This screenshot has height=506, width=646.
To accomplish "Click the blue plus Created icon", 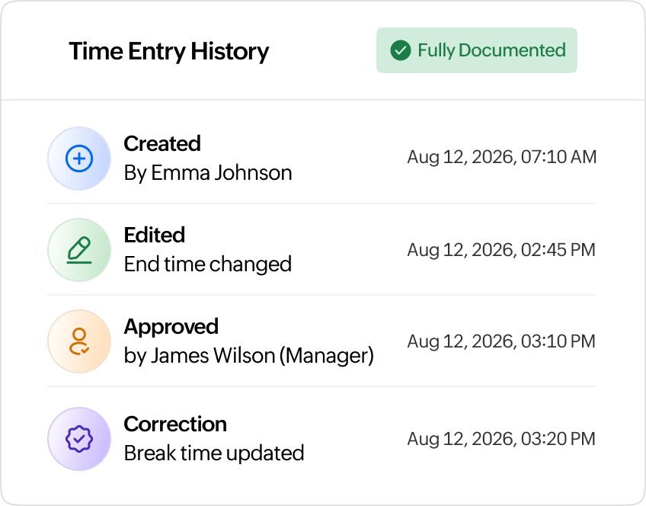I will (79, 159).
